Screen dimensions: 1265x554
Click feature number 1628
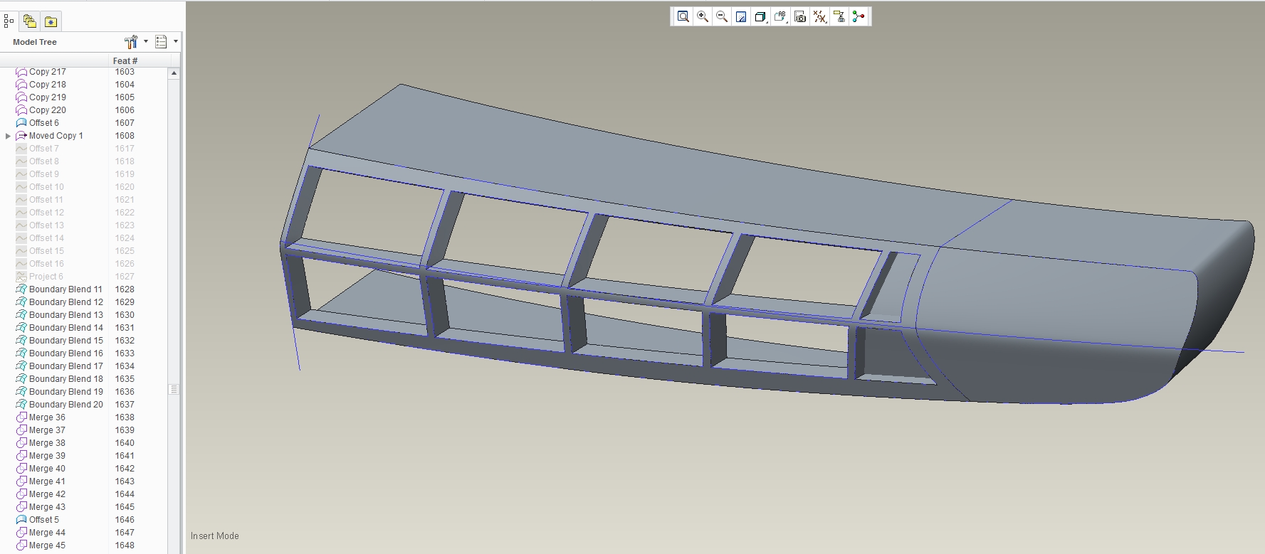(125, 289)
